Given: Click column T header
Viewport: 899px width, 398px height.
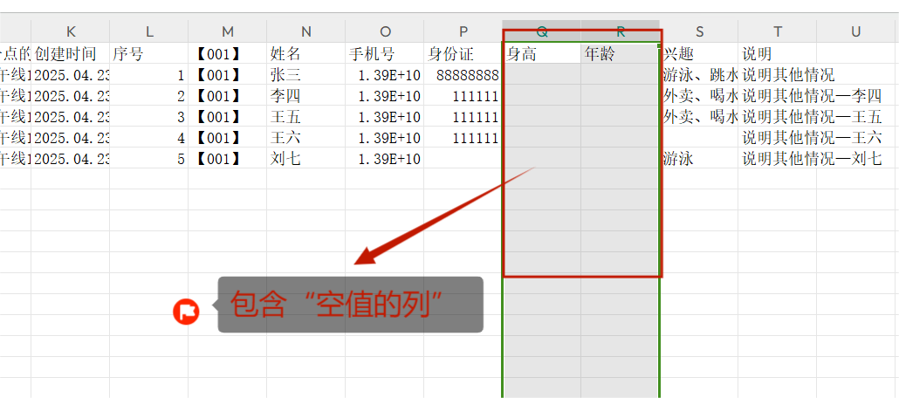Looking at the screenshot, I should 778,31.
